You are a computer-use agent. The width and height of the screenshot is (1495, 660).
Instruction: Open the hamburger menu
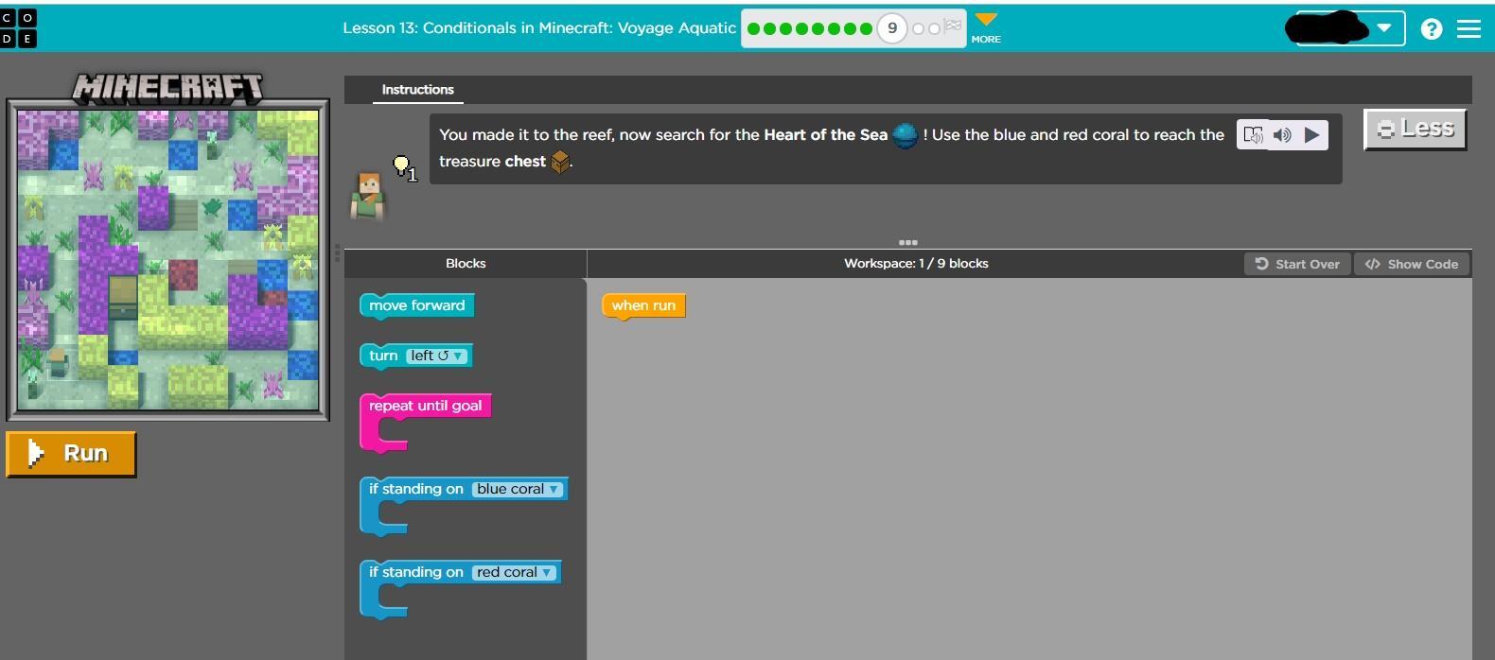(x=1469, y=29)
